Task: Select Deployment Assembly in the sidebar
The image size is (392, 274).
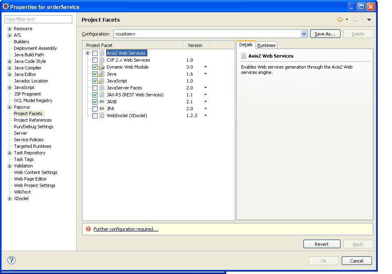Action: tap(35, 48)
